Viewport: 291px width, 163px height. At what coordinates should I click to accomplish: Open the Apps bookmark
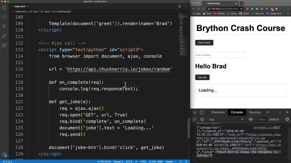click(x=197, y=14)
